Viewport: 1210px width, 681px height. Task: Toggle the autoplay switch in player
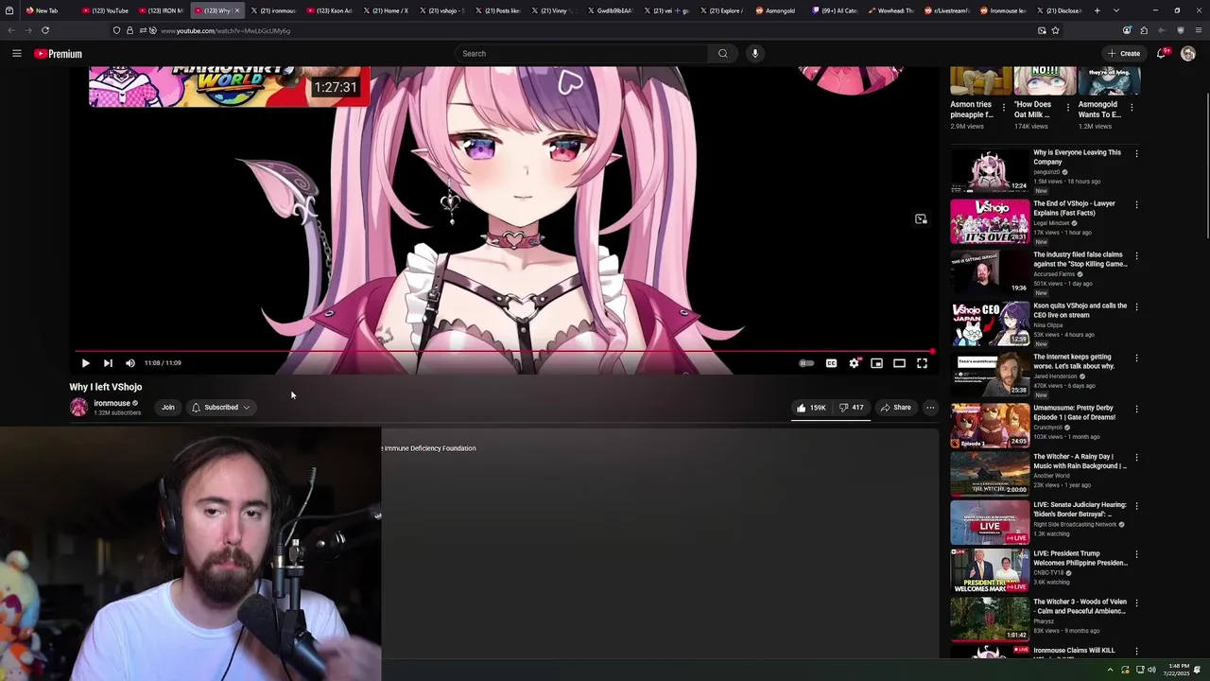[x=806, y=363]
